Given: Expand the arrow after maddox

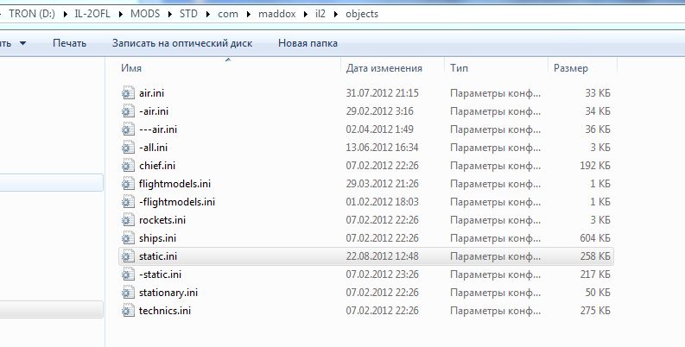Looking at the screenshot, I should [306, 14].
